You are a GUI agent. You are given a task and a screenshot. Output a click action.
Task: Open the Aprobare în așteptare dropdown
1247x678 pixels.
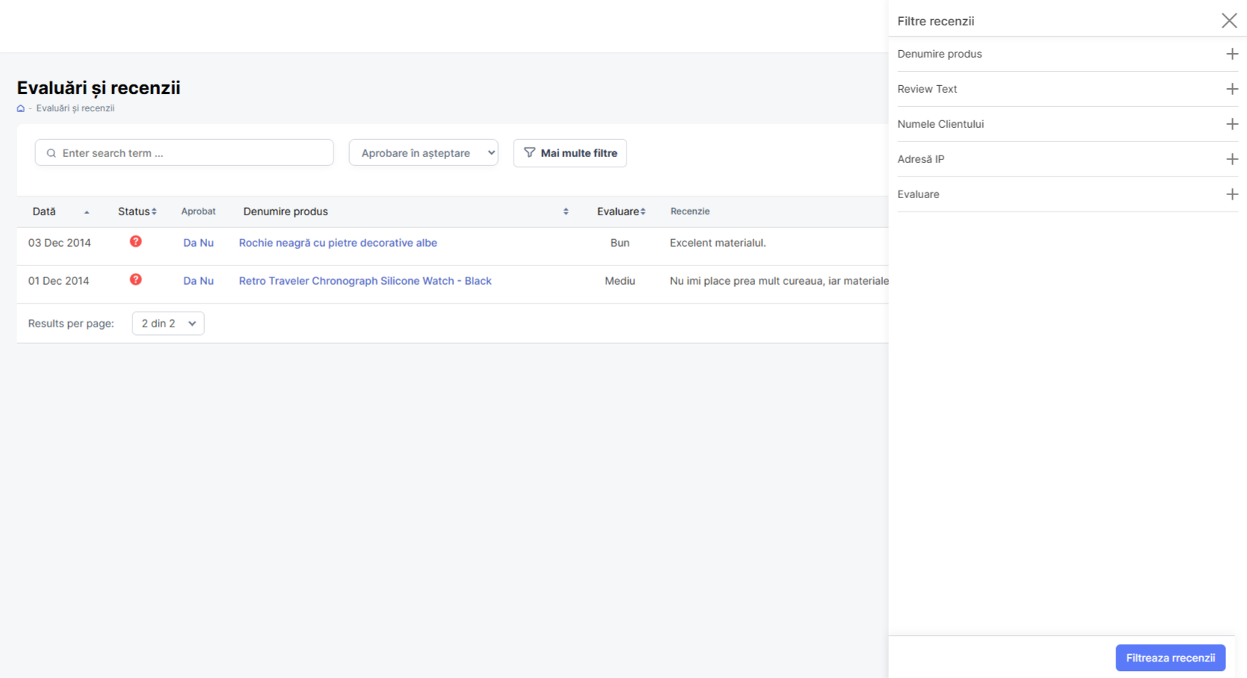423,152
